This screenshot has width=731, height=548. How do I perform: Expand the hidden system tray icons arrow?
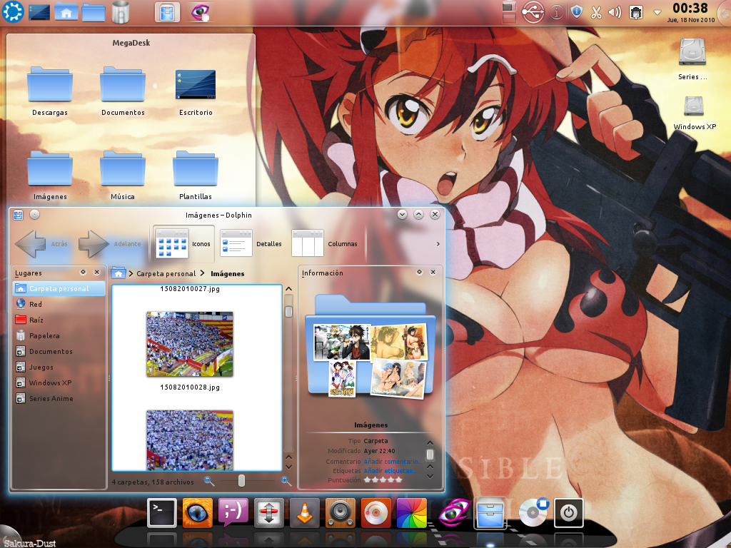(x=657, y=13)
